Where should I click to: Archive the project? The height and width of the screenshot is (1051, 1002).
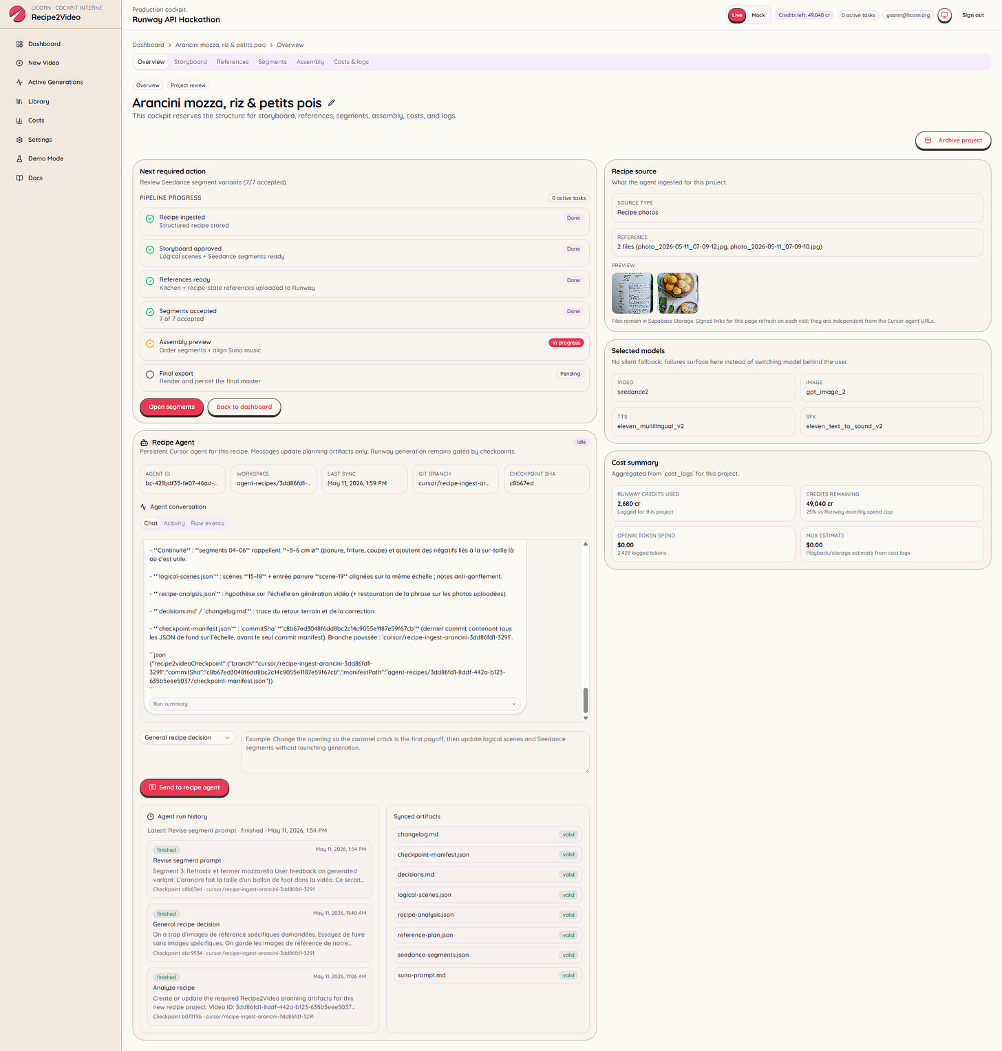tap(953, 140)
